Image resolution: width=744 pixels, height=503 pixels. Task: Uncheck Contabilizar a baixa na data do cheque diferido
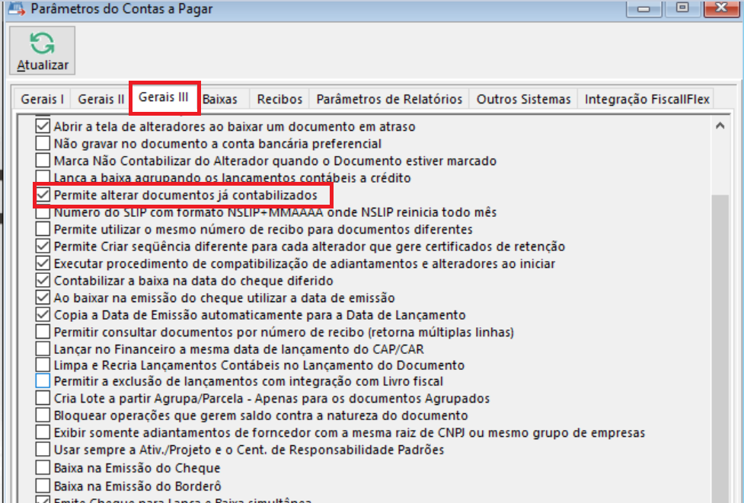43,280
